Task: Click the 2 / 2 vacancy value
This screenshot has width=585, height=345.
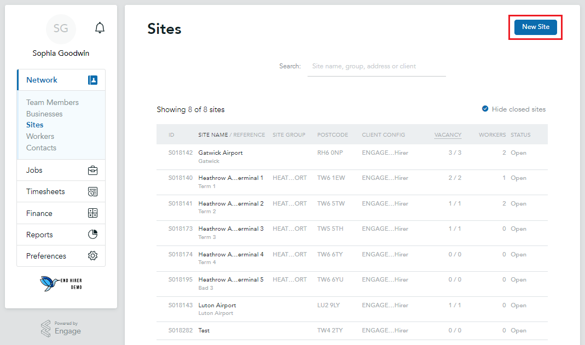Action: [455, 178]
